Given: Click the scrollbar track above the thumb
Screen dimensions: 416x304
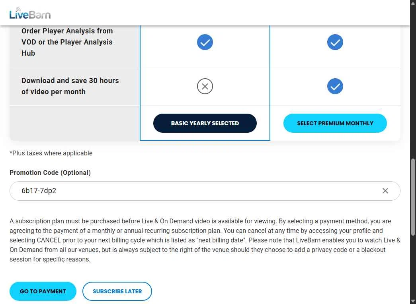Looking at the screenshot, I should tap(413, 79).
